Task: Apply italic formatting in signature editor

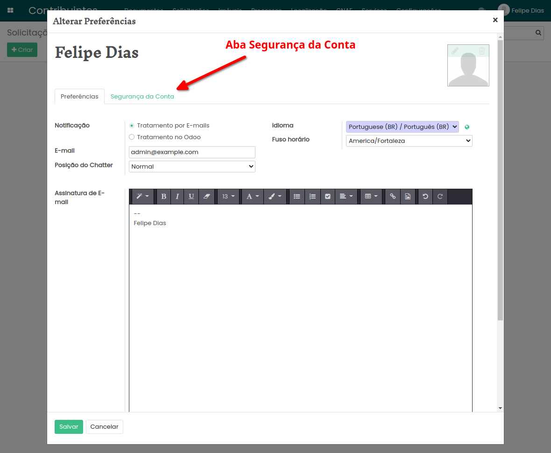Action: tap(177, 197)
